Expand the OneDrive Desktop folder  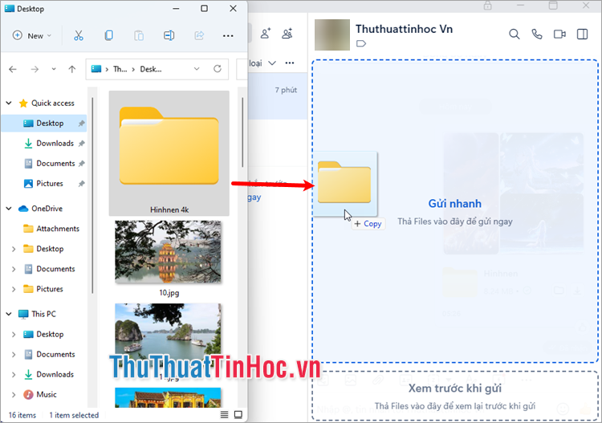[14, 249]
